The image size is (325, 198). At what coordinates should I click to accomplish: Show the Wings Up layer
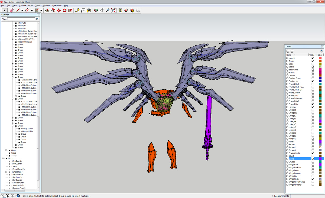point(313,176)
